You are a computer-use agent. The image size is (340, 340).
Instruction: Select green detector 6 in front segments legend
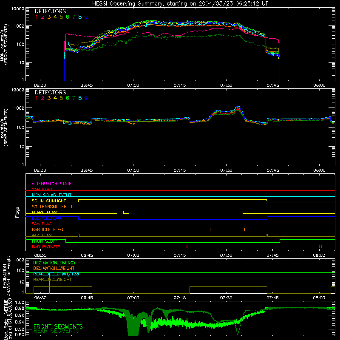68,17
